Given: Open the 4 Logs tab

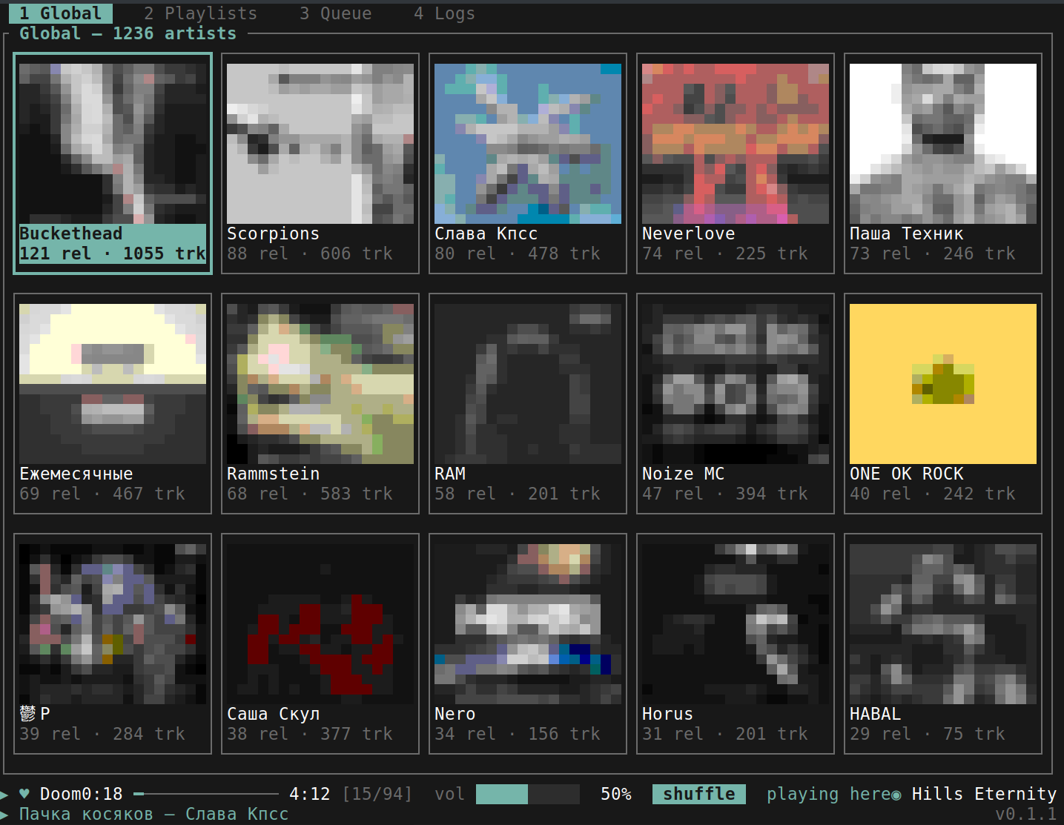Looking at the screenshot, I should click(x=444, y=13).
